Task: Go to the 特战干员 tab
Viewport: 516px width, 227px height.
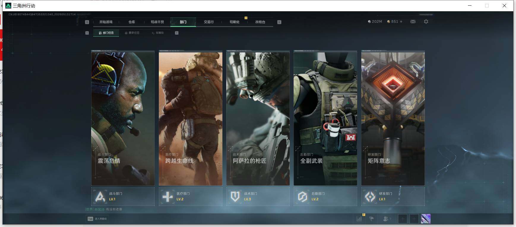Action: (x=157, y=22)
